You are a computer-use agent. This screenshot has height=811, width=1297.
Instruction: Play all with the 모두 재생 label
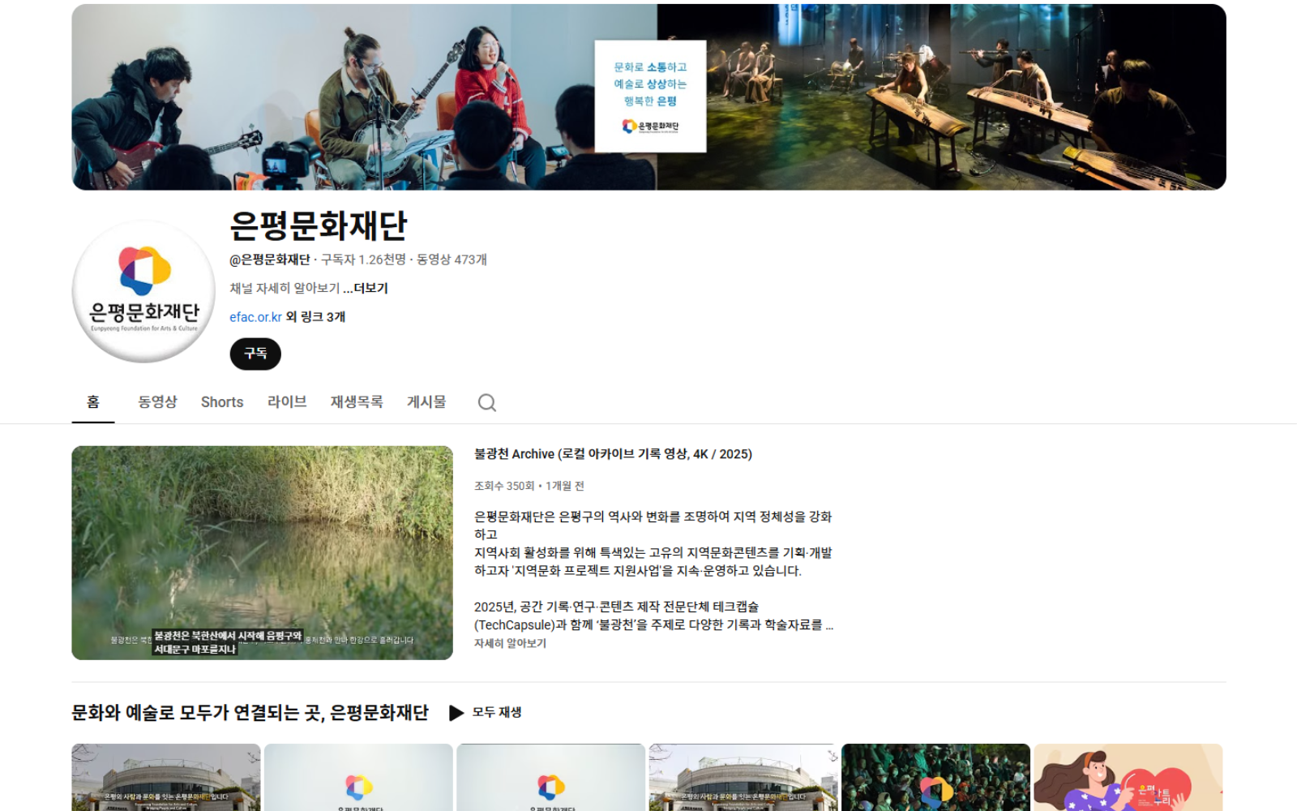pyautogui.click(x=497, y=712)
